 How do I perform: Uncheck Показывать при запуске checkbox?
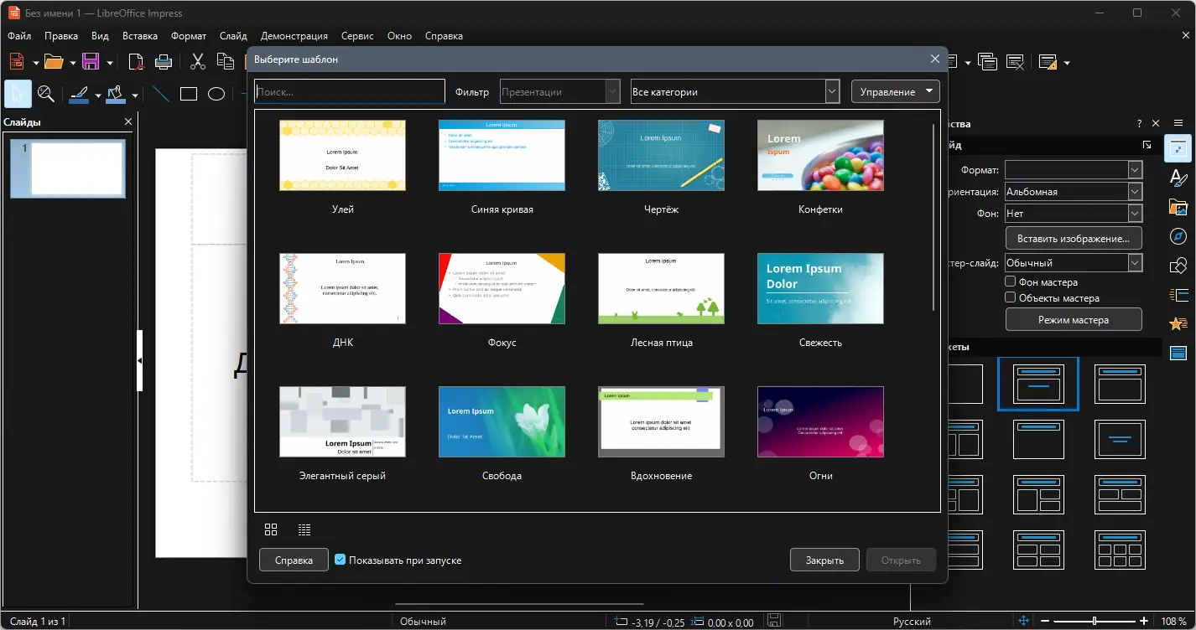coord(340,560)
